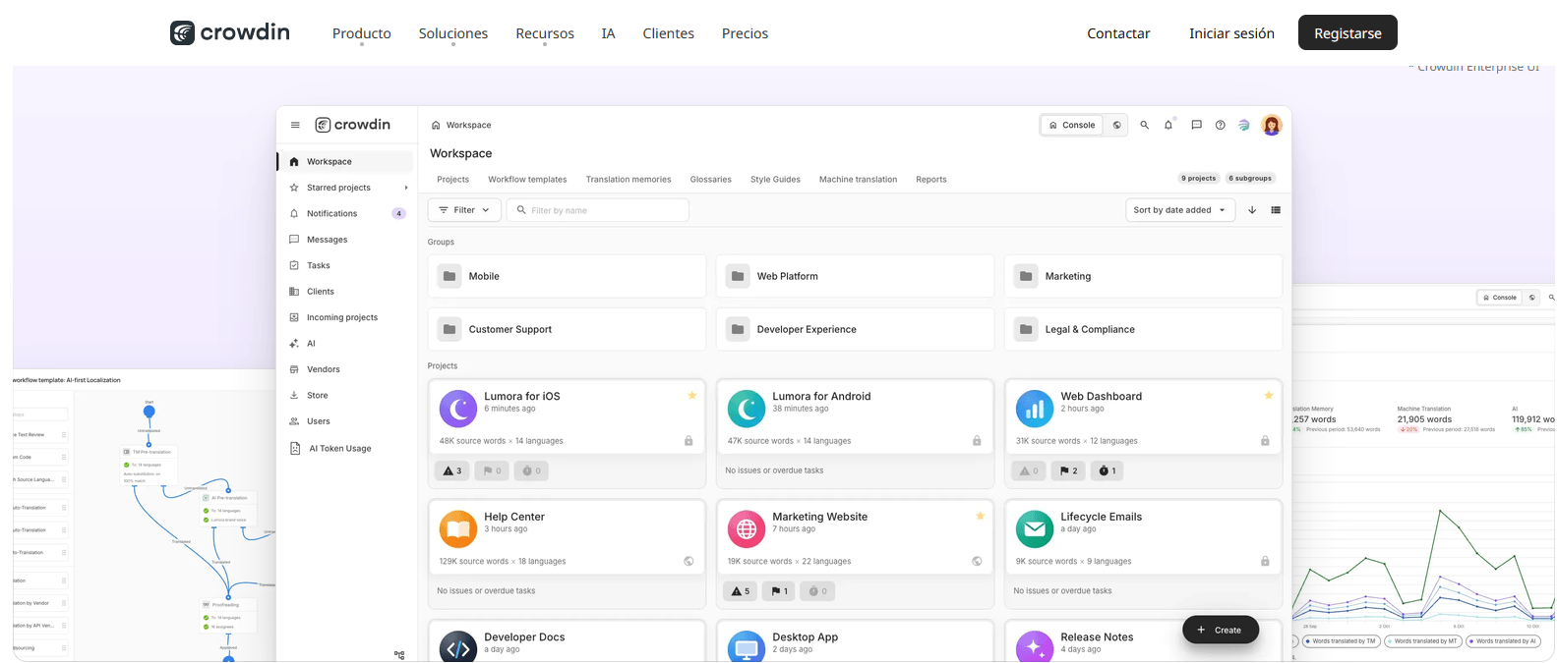This screenshot has height=663, width=1557.
Task: Click the Crowdin logo in the site header
Action: pyautogui.click(x=230, y=32)
